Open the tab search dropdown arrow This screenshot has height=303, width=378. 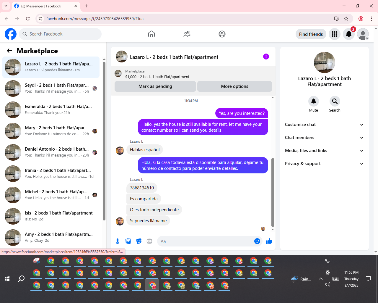tap(6, 6)
